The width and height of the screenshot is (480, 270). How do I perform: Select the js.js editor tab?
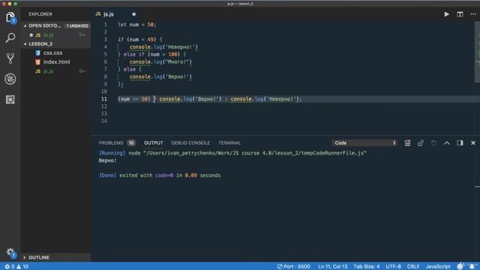coord(115,14)
